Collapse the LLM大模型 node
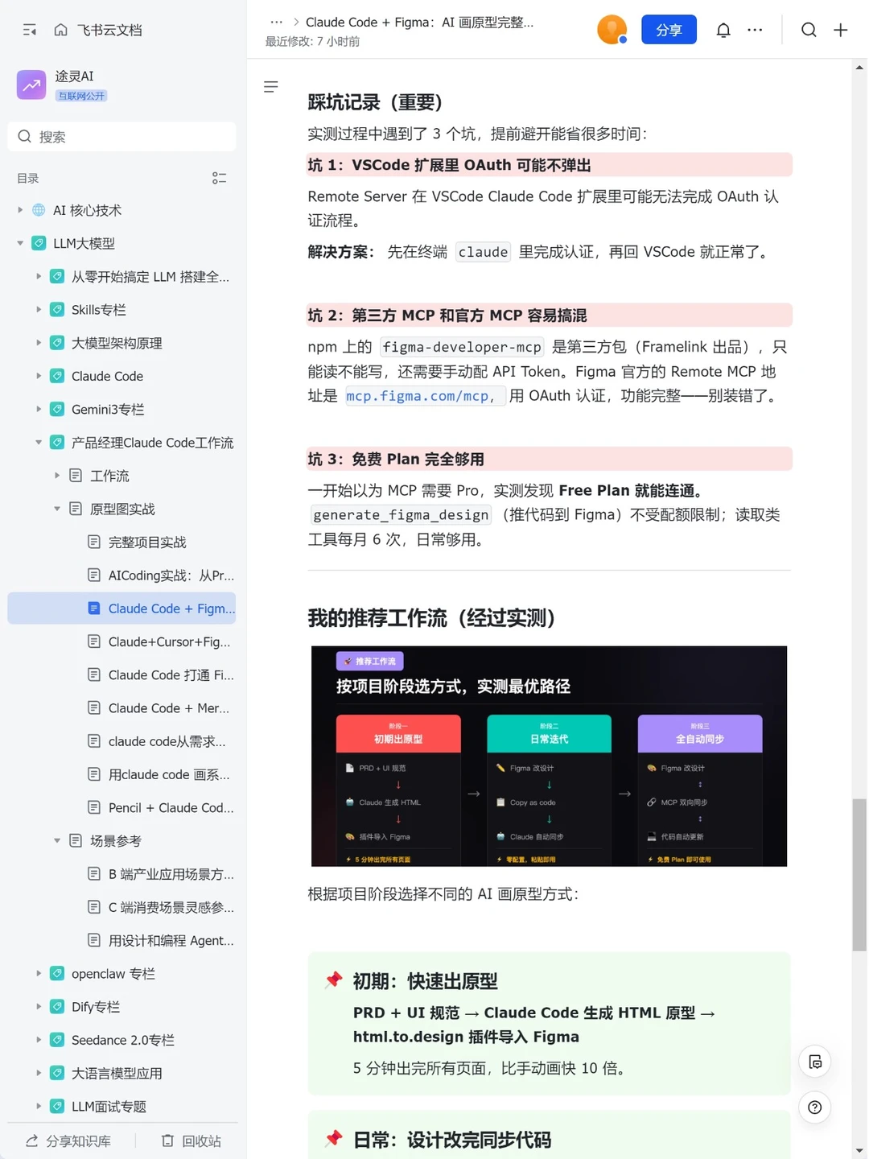Viewport: 869px width, 1159px height. (x=20, y=243)
